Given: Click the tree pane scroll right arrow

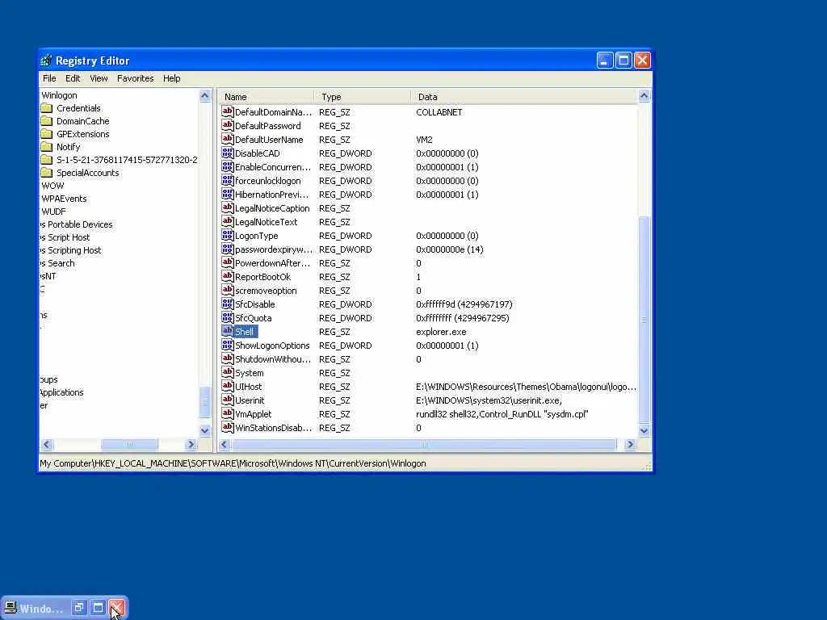Looking at the screenshot, I should tap(191, 445).
